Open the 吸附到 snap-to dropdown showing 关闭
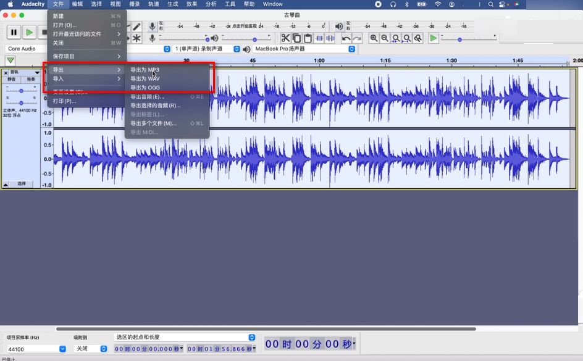This screenshot has width=583, height=361. (90, 349)
